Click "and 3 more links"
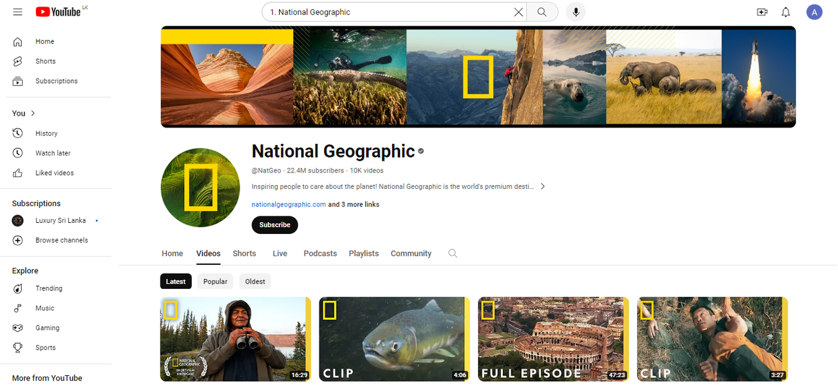 354,205
